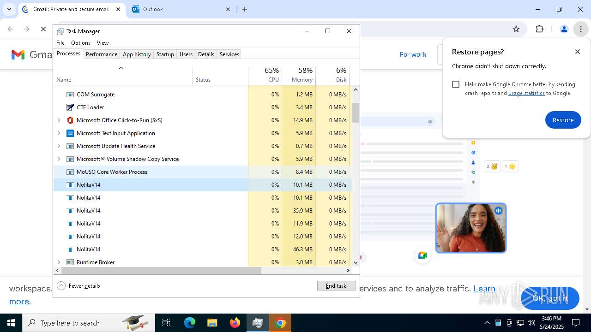Screen dimensions: 591x332
Task: Enable sending crash reports checkbox
Action: (x=456, y=84)
